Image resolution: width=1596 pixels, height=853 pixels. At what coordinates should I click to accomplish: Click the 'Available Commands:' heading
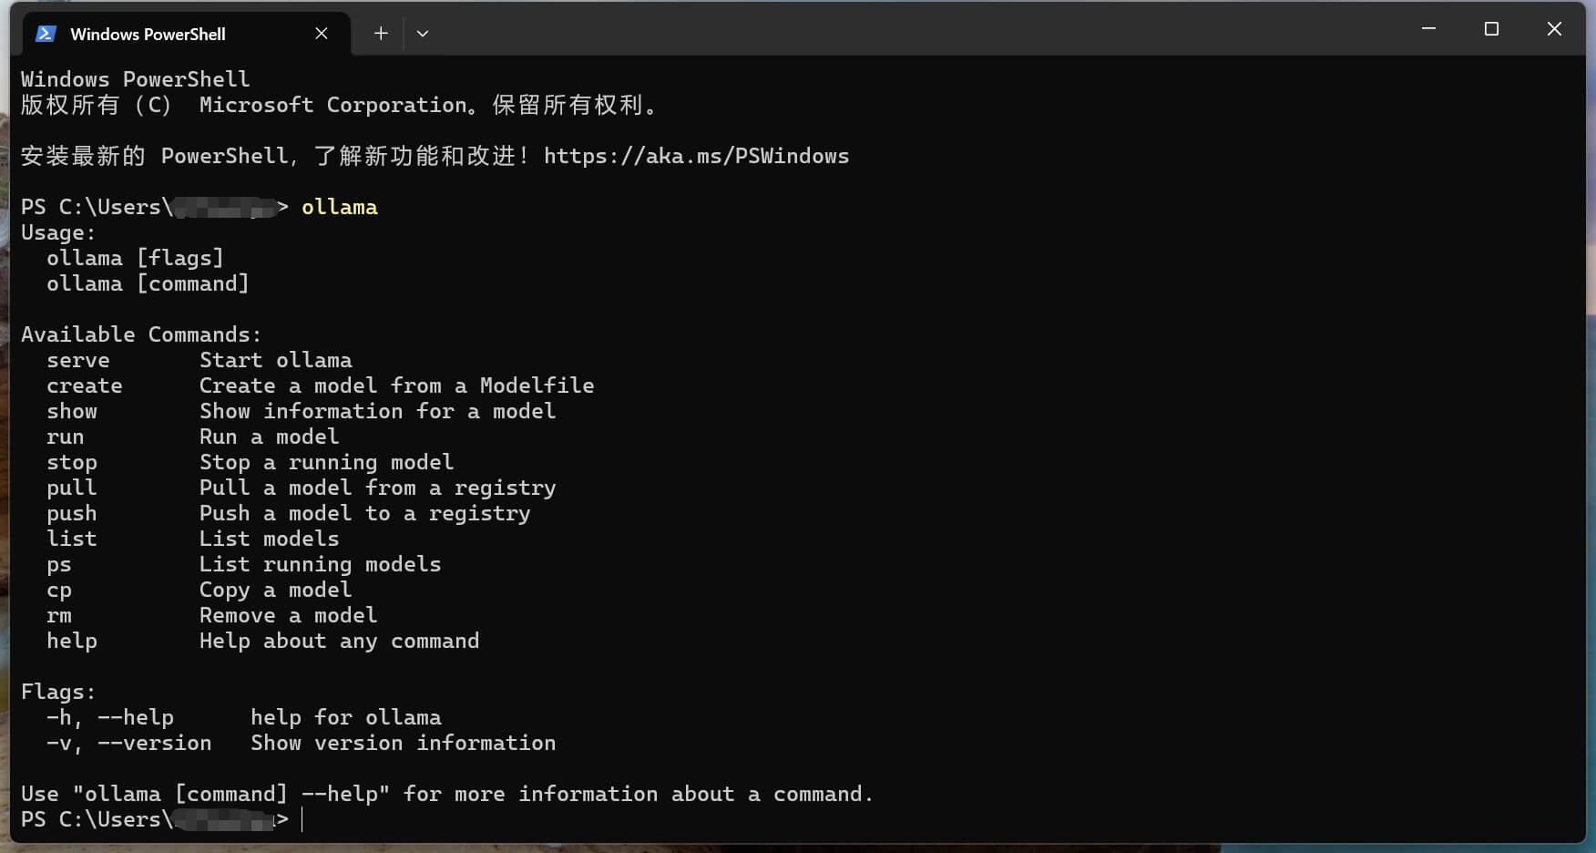coord(141,334)
